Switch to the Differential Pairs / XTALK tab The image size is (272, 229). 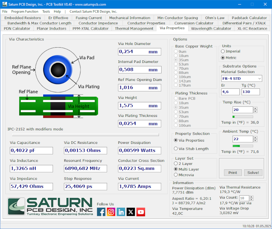coord(244,23)
